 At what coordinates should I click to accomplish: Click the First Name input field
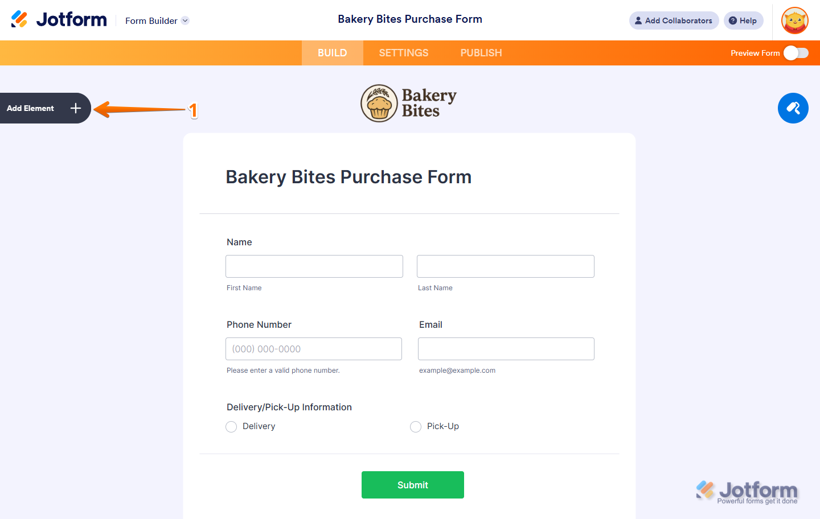coord(314,266)
